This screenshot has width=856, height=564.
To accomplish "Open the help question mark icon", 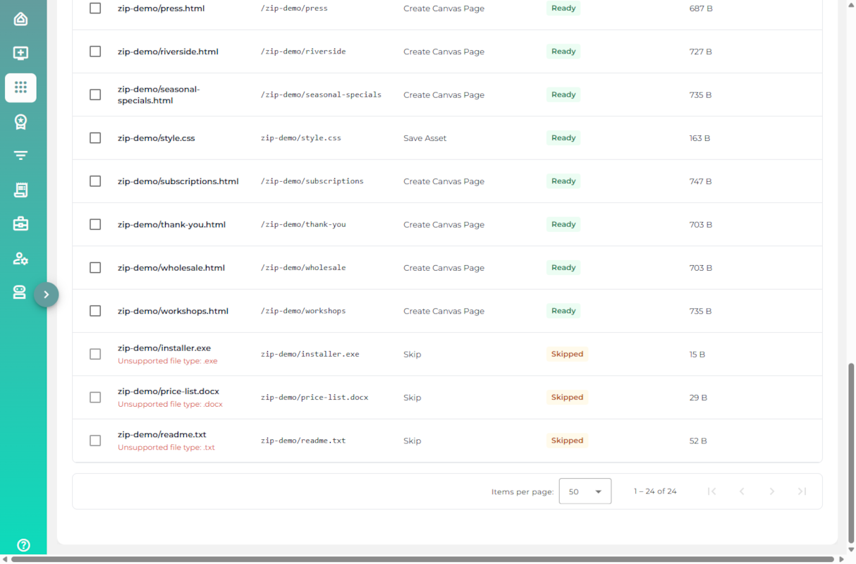I will [23, 545].
